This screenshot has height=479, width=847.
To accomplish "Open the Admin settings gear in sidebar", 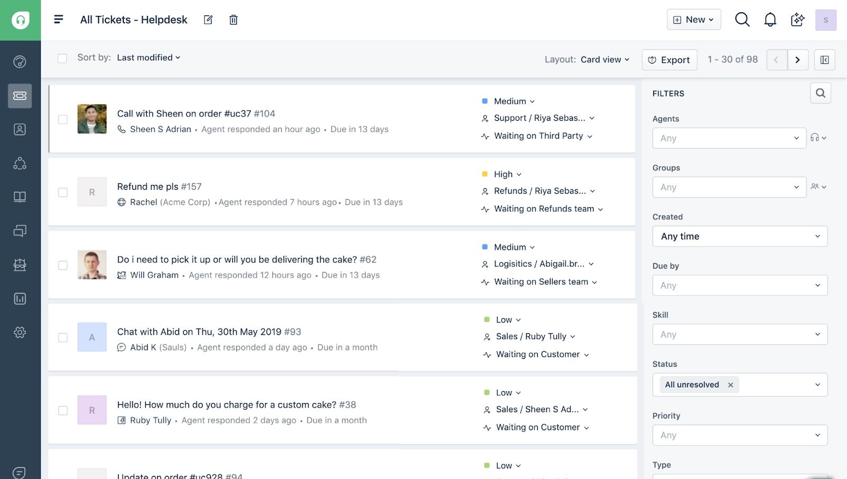I will pos(20,332).
